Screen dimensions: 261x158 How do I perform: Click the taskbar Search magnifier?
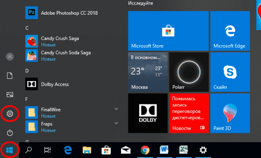pos(28,150)
